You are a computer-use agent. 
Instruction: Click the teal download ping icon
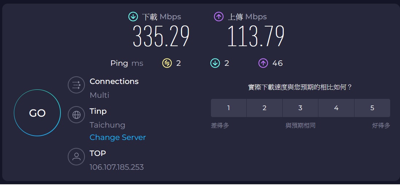[x=215, y=63]
